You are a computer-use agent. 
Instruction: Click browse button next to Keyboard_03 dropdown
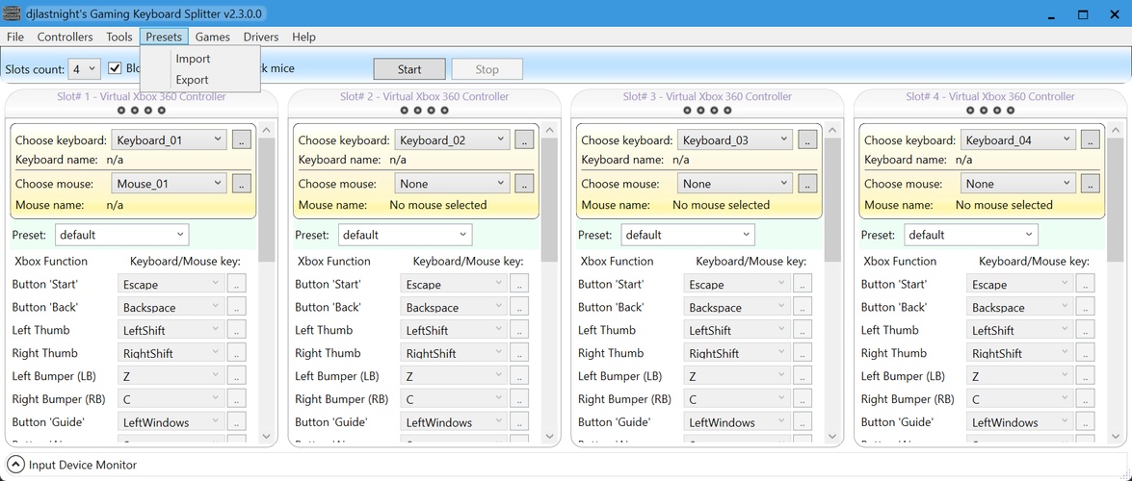pyautogui.click(x=807, y=139)
